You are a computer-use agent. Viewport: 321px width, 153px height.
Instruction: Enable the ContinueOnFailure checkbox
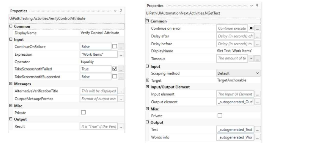point(115,46)
